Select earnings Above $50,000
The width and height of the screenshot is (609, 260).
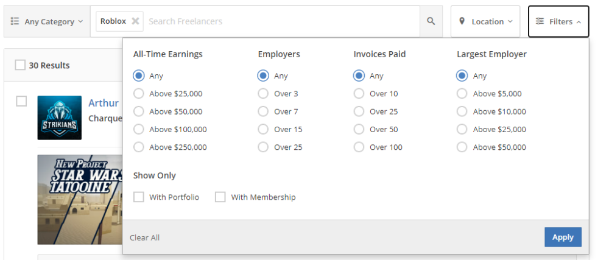(x=139, y=111)
